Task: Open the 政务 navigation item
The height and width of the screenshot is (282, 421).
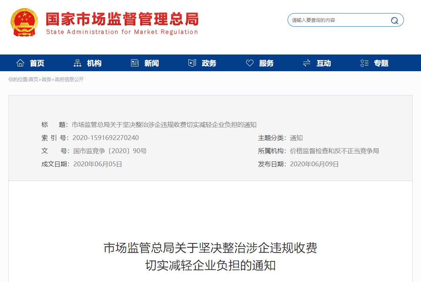Action: [209, 63]
